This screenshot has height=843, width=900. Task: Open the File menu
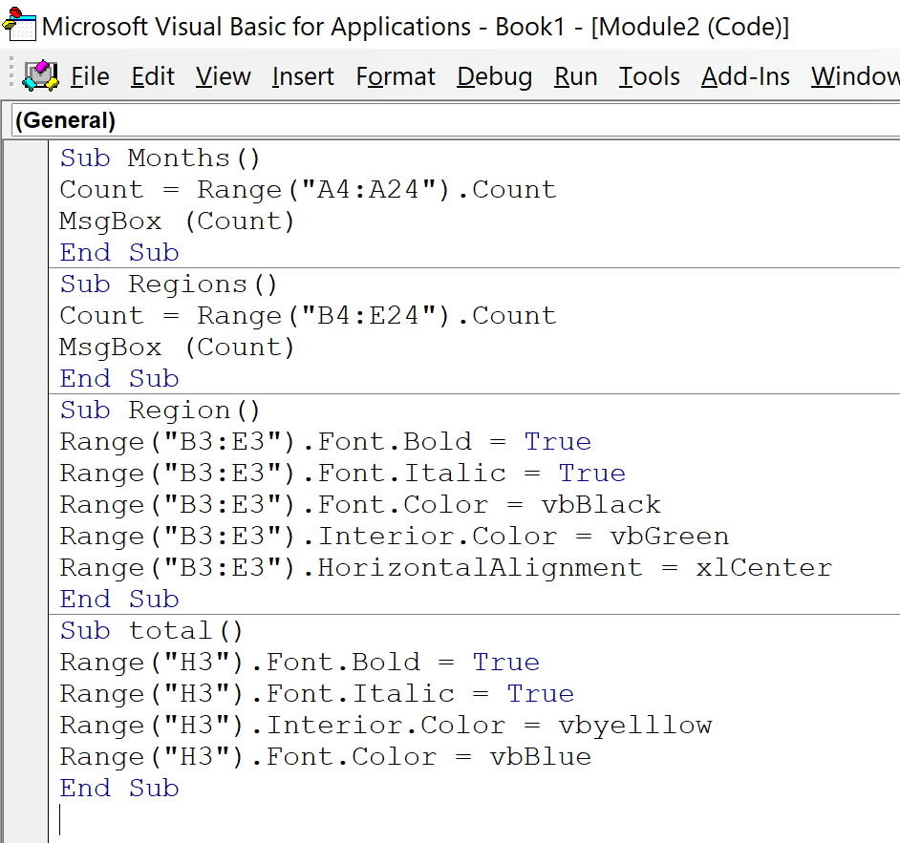pos(90,76)
